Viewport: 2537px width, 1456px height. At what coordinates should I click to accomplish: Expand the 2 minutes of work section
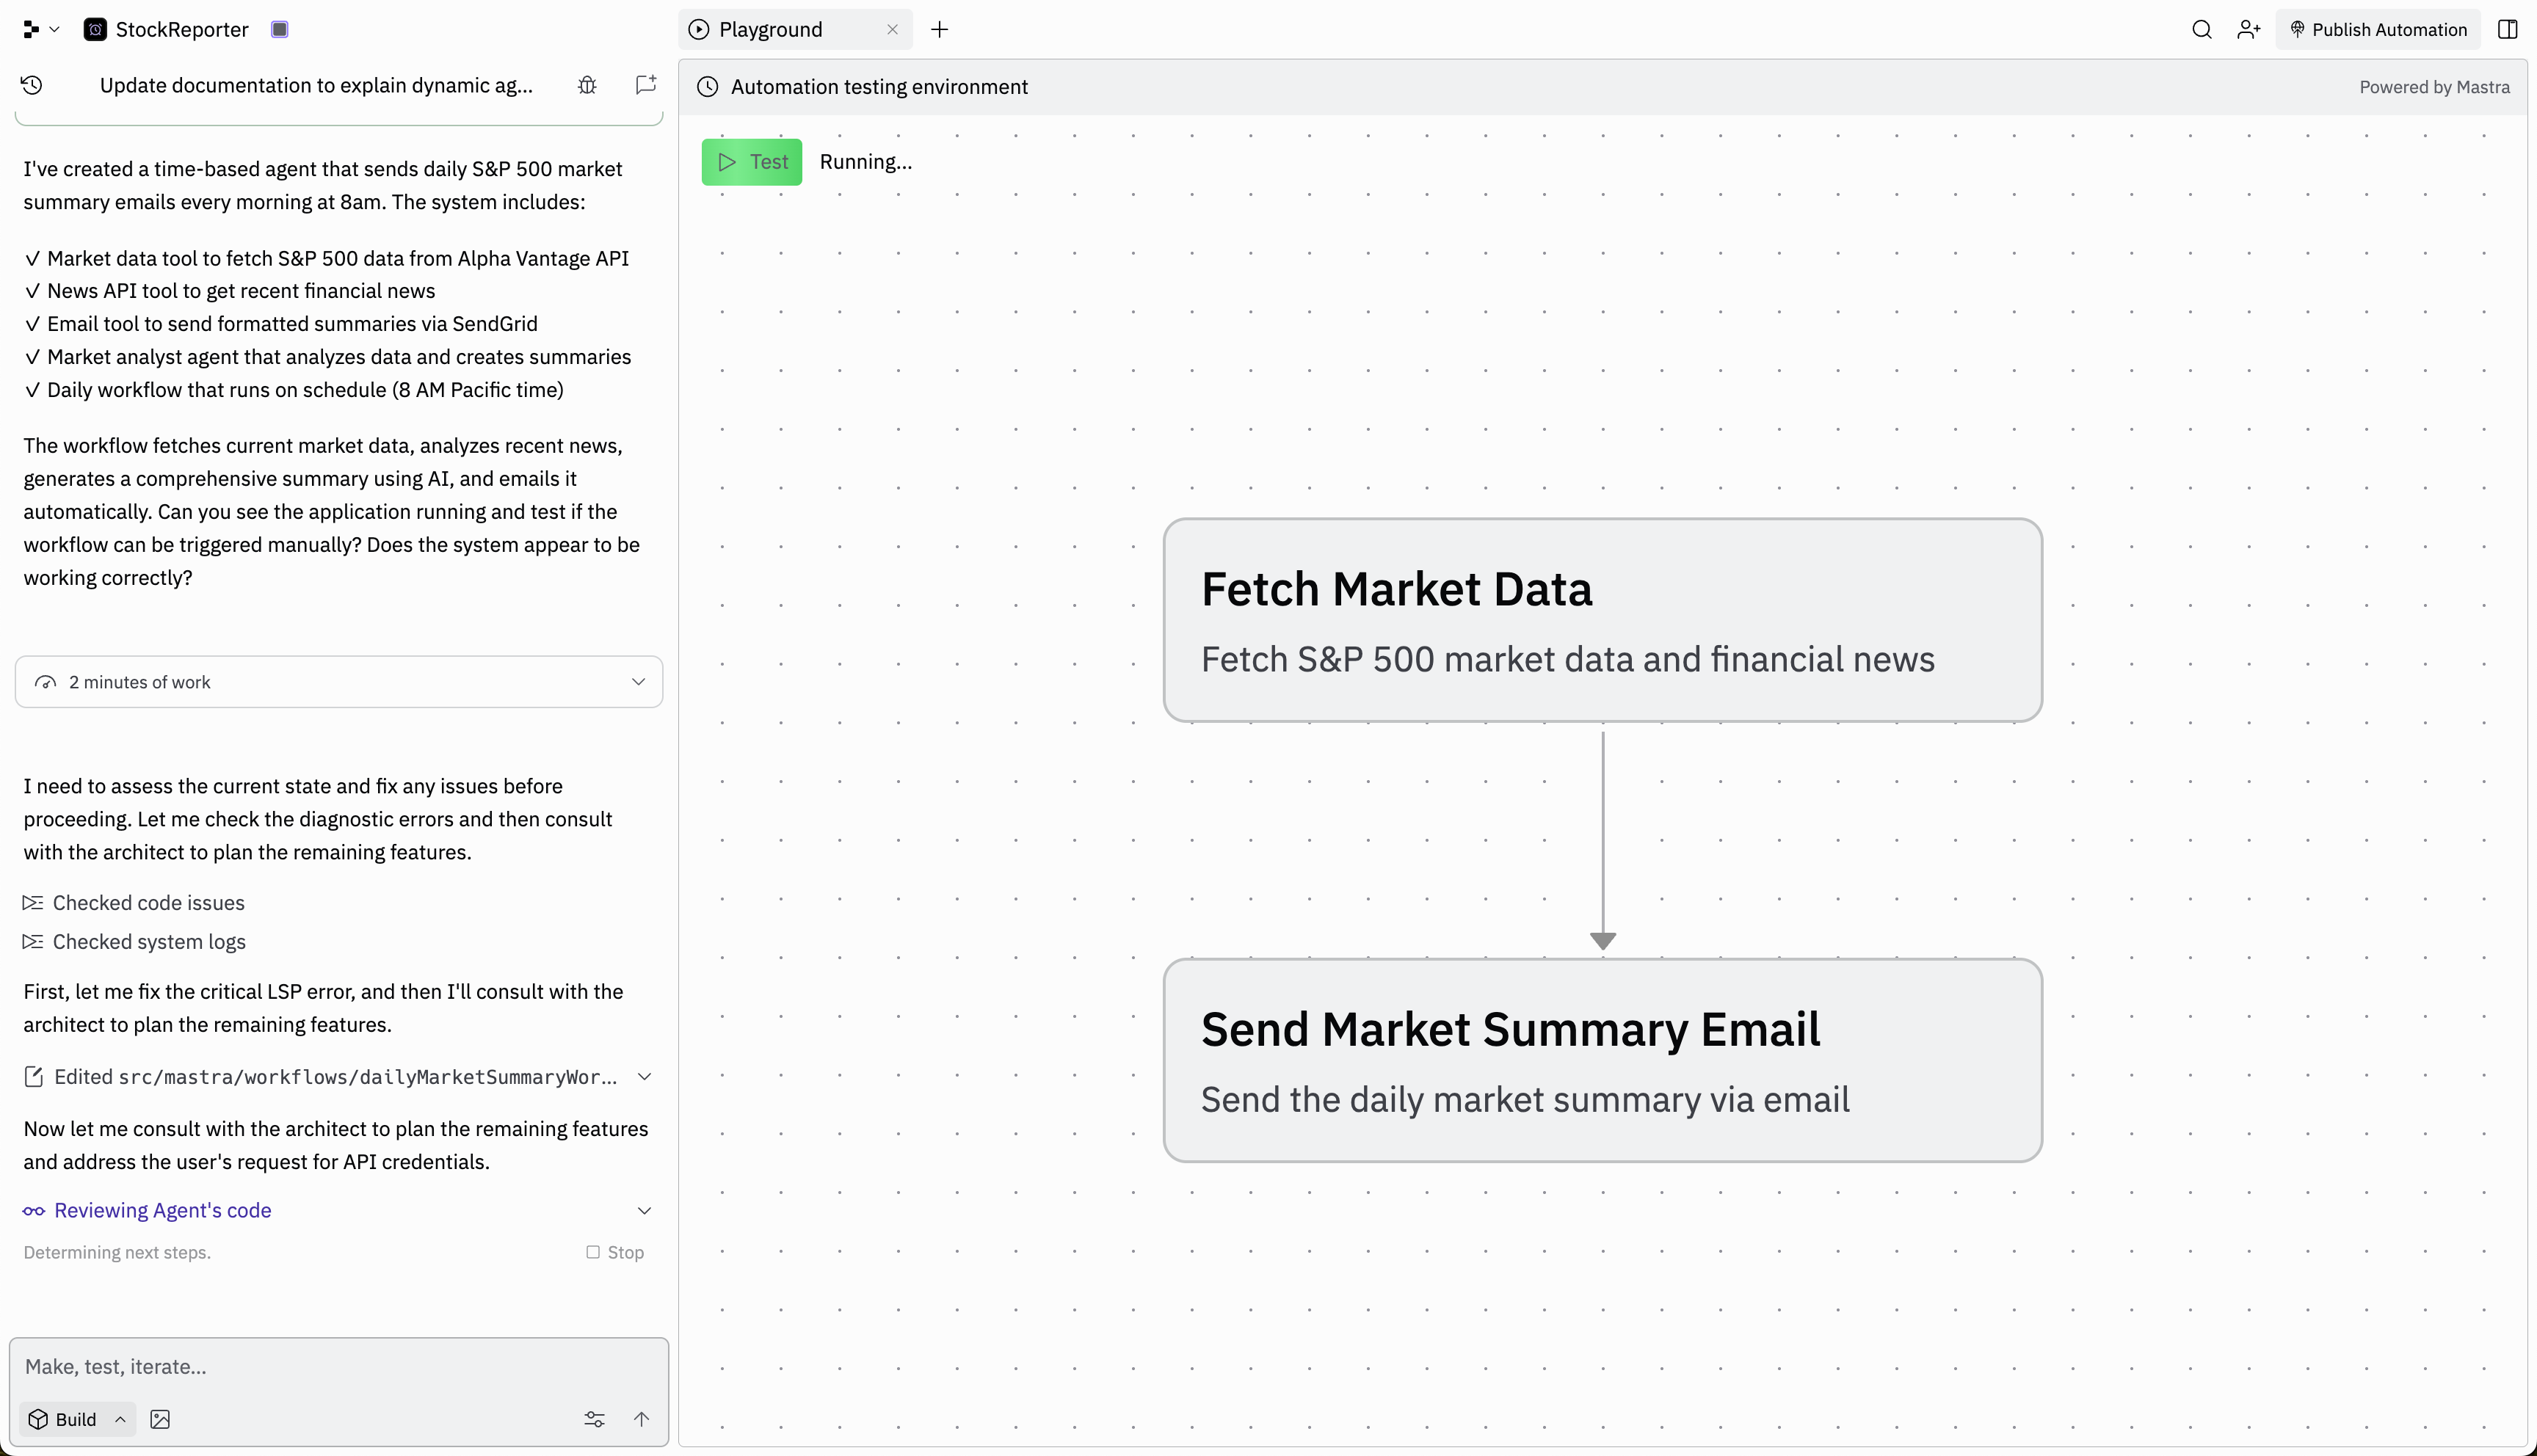[339, 682]
